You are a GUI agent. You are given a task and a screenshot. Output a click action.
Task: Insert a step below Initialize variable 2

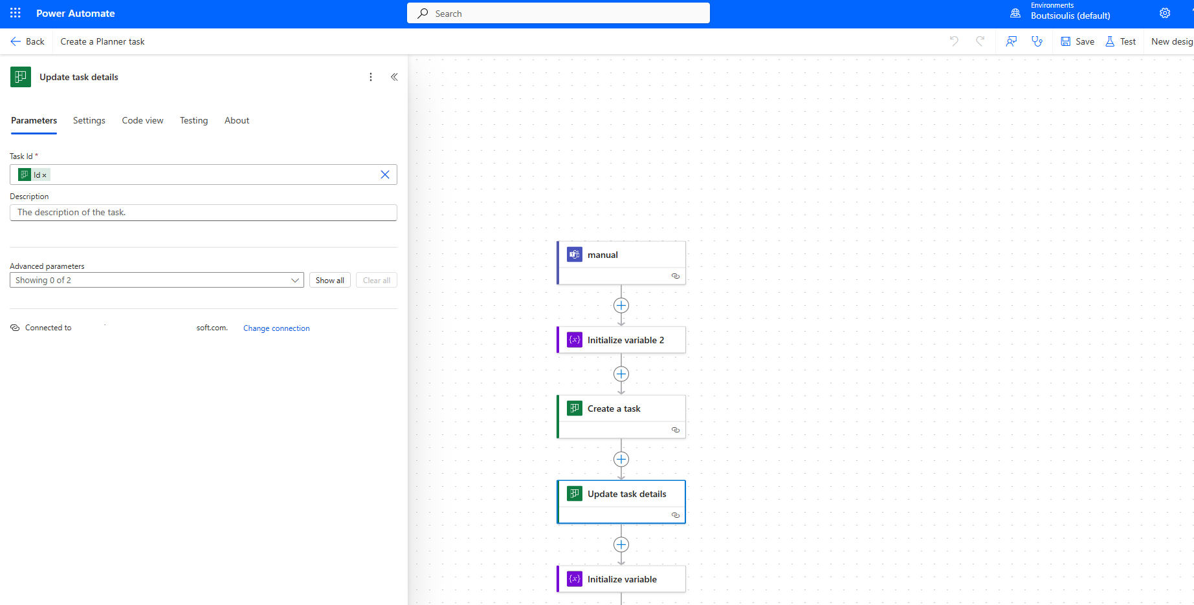[x=621, y=374]
